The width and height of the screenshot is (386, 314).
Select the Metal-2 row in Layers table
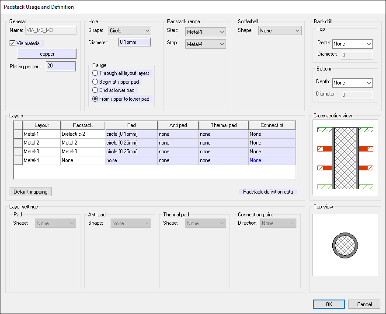[41, 143]
